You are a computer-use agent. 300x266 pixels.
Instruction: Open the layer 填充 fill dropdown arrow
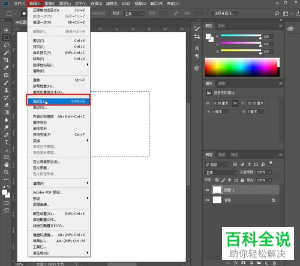pyautogui.click(x=270, y=180)
